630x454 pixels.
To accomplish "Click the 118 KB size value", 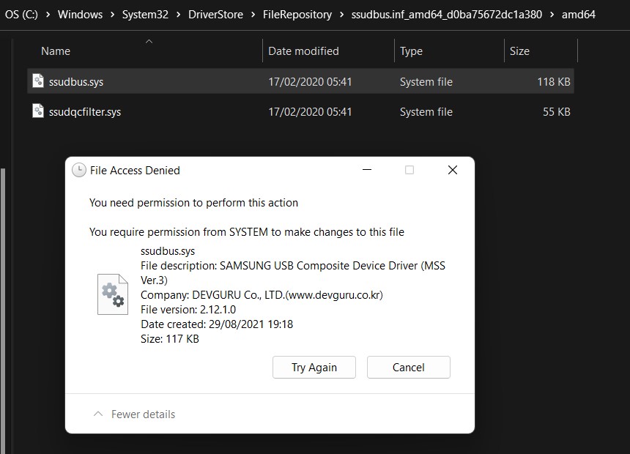I will (x=554, y=81).
